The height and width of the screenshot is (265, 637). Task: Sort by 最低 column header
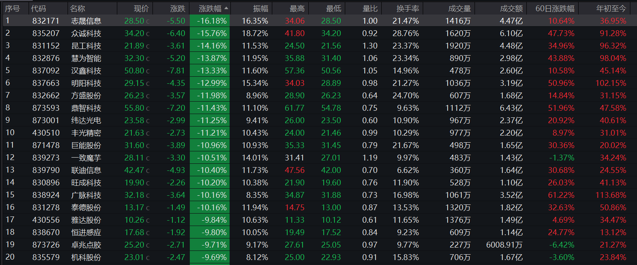click(334, 9)
